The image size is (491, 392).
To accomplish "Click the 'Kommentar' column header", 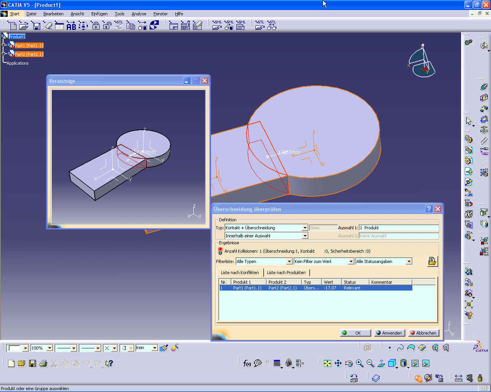I will point(391,282).
